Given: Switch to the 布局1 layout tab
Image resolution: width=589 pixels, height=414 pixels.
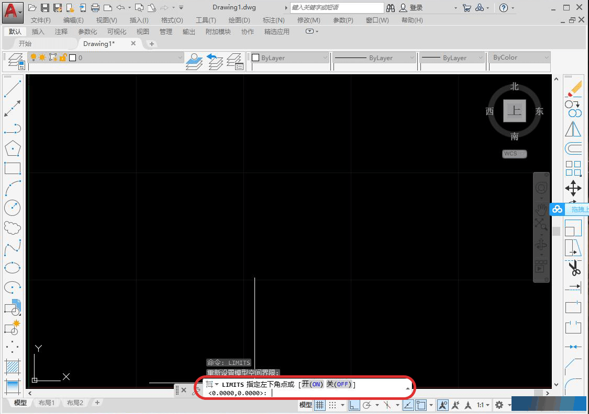Looking at the screenshot, I should coord(47,402).
